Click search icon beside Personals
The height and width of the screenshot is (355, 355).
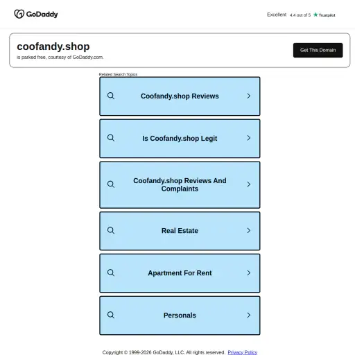tap(111, 315)
